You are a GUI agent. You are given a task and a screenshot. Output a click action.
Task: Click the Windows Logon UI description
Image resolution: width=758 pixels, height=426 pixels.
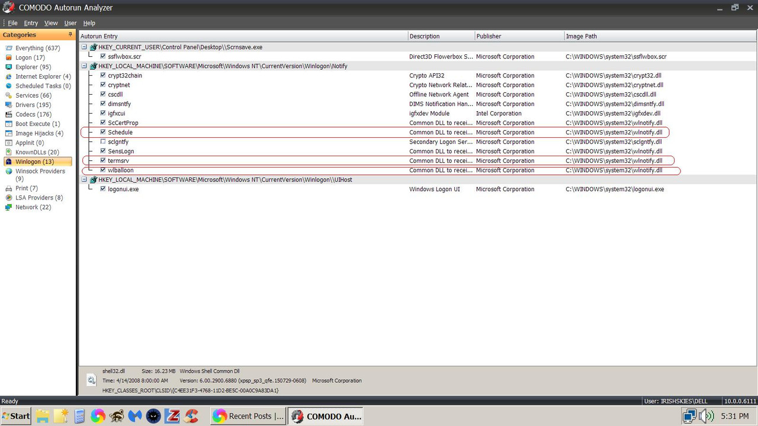(434, 189)
